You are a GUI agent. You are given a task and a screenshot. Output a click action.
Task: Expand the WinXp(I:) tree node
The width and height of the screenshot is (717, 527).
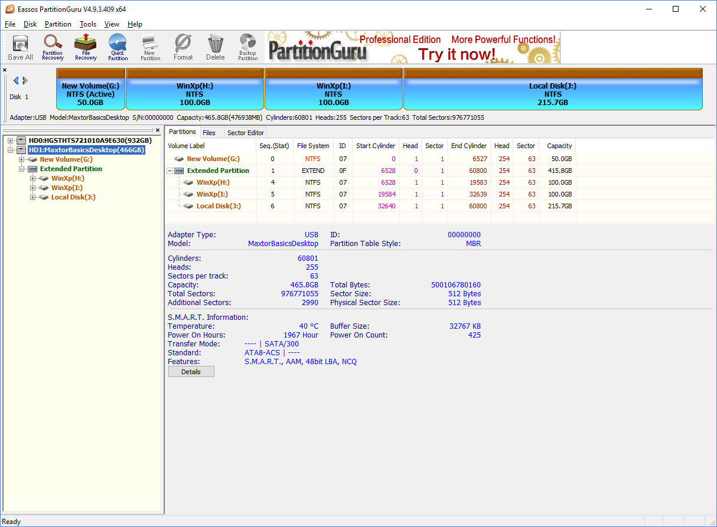(x=33, y=188)
